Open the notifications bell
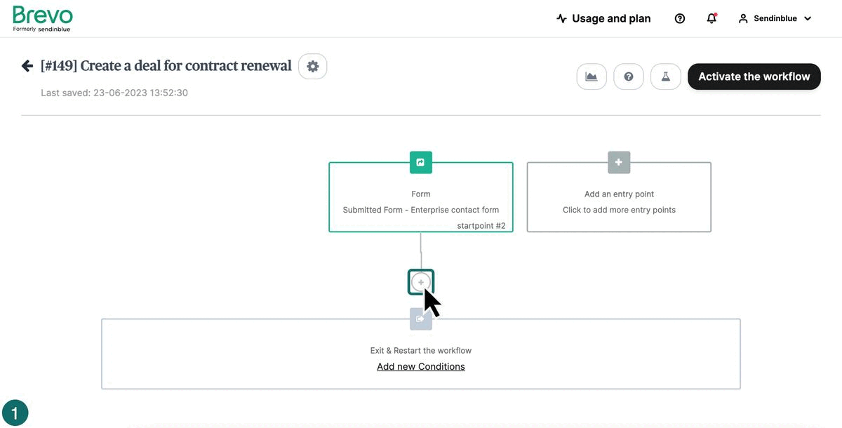The image size is (842, 428). [711, 18]
